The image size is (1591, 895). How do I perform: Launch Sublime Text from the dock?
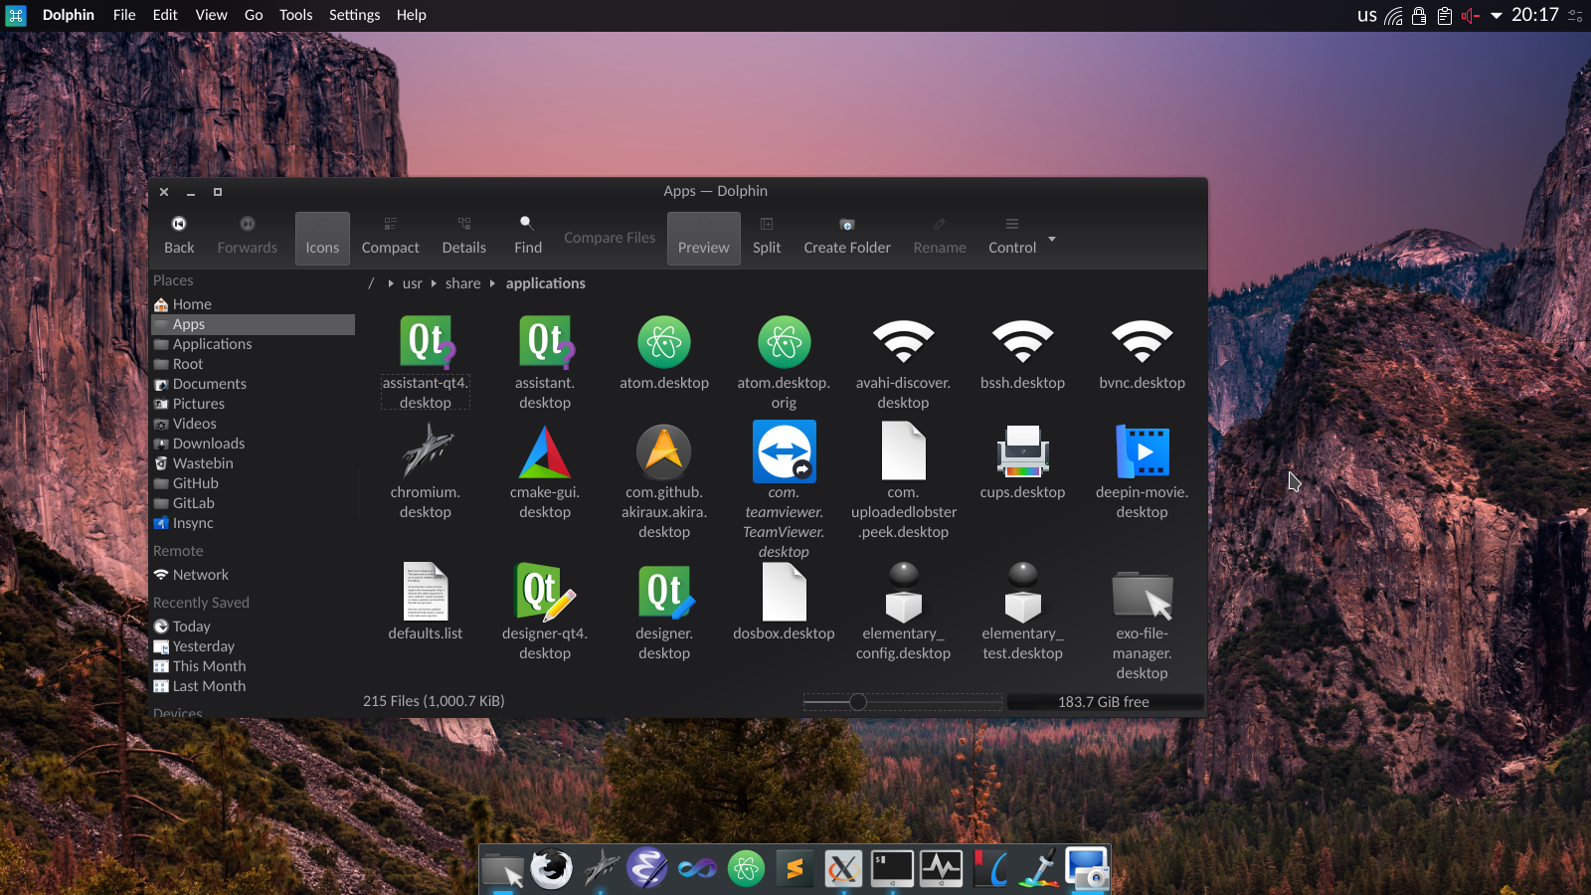coord(795,869)
